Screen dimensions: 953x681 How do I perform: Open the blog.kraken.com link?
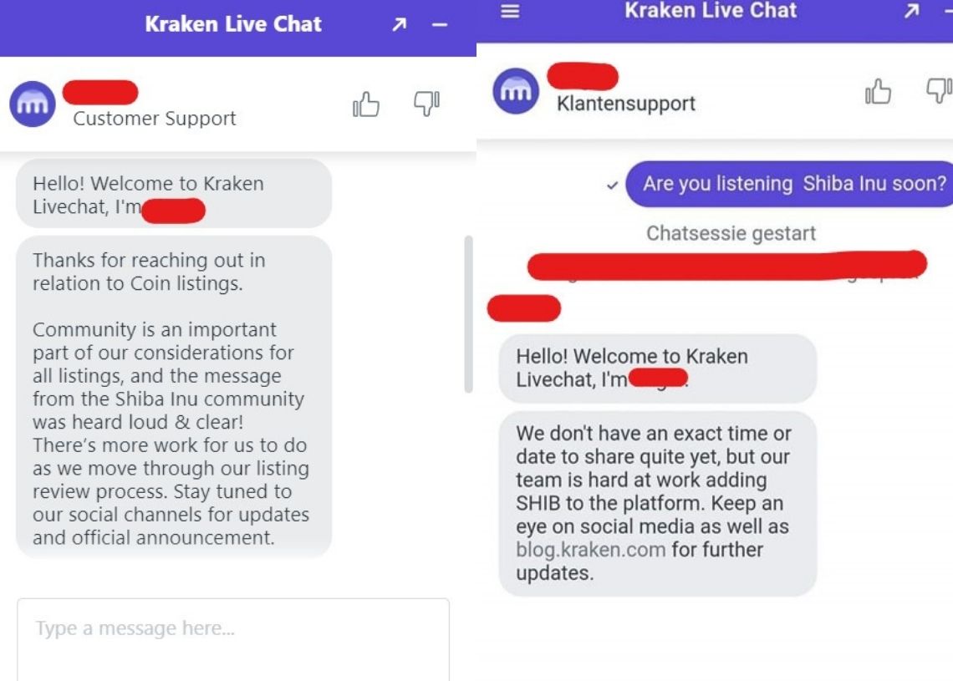point(591,550)
